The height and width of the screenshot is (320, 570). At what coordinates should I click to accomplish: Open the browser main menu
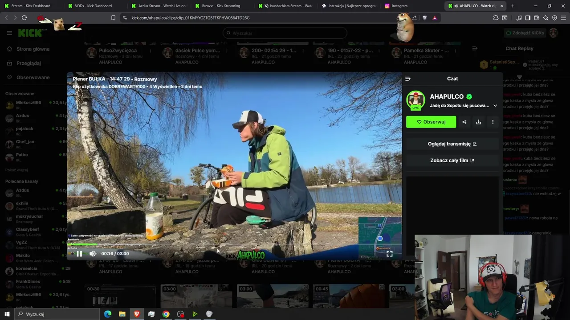(x=564, y=18)
